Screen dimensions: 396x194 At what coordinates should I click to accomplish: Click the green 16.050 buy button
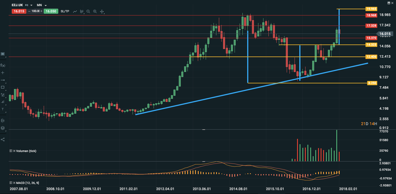point(51,11)
